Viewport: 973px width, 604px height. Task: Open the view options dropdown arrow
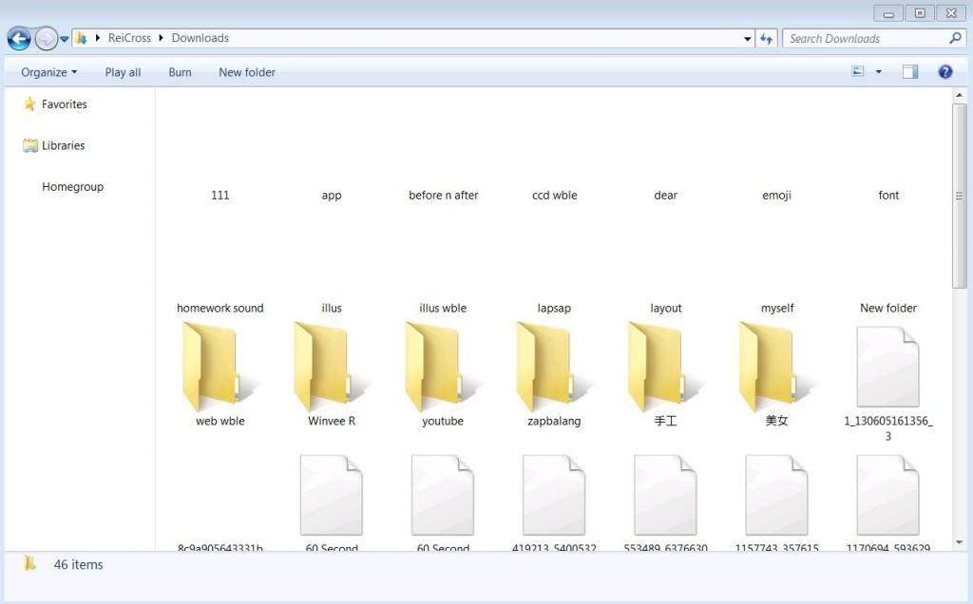pos(878,72)
